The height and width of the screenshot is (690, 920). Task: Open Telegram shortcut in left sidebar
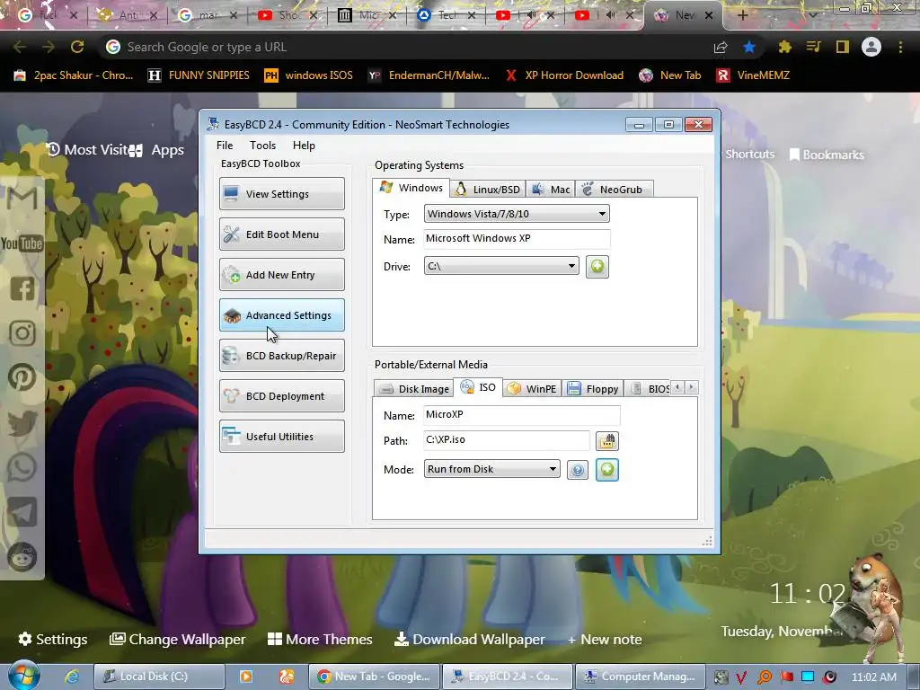coord(22,512)
